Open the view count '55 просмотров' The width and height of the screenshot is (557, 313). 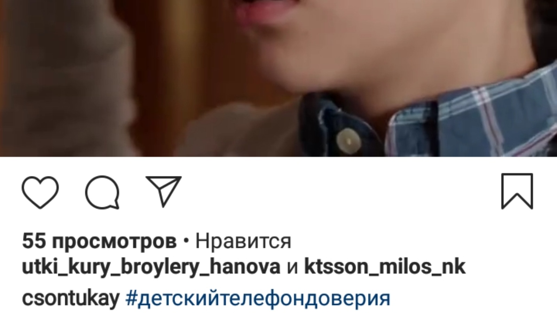click(99, 241)
